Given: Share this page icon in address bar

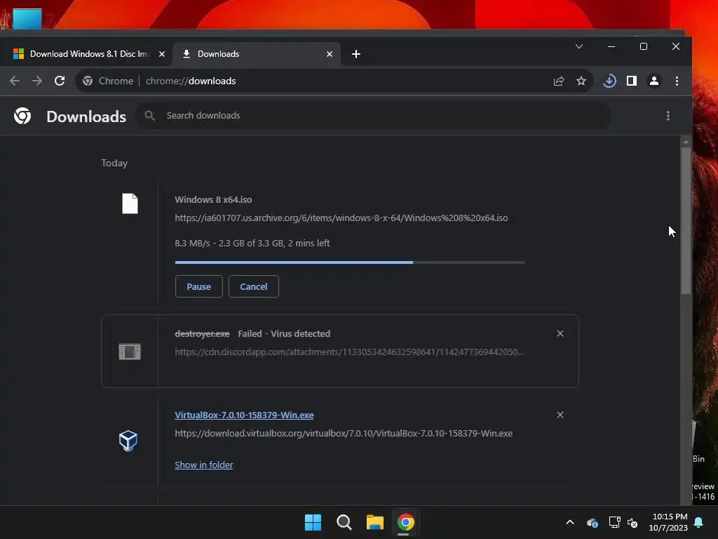Looking at the screenshot, I should [x=559, y=81].
